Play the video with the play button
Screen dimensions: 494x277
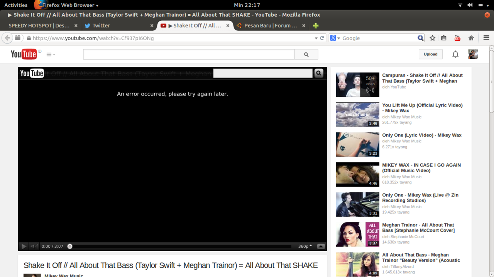24,246
